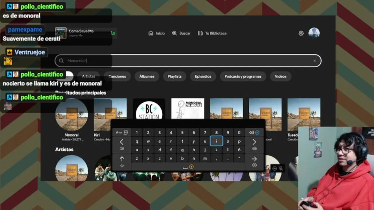The height and width of the screenshot is (210, 374).
Task: Click the chat message "Suavemente de cerati"
Action: 31,38
